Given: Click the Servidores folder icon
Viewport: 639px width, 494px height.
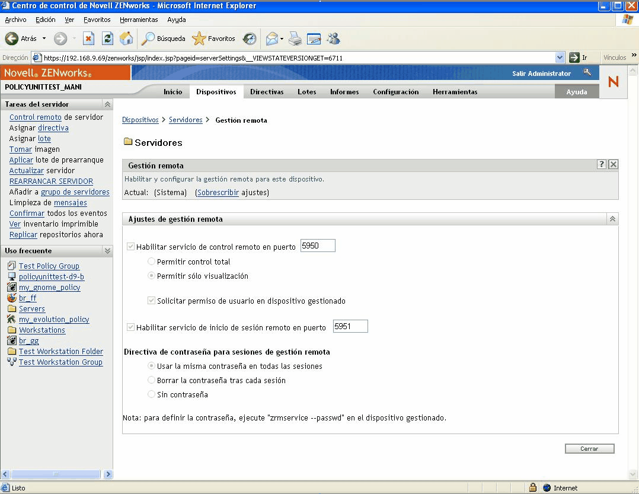Looking at the screenshot, I should click(x=128, y=141).
